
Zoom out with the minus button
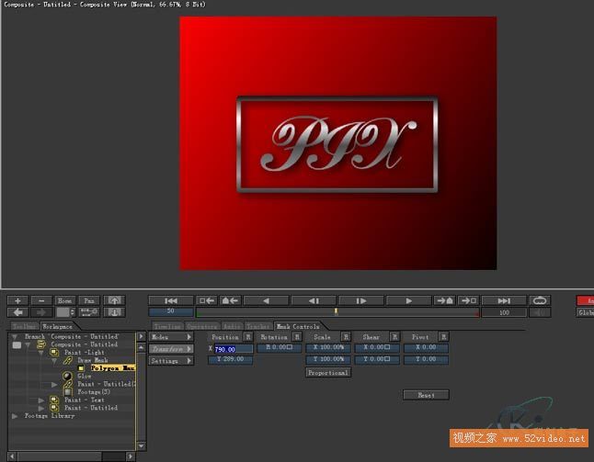click(41, 300)
